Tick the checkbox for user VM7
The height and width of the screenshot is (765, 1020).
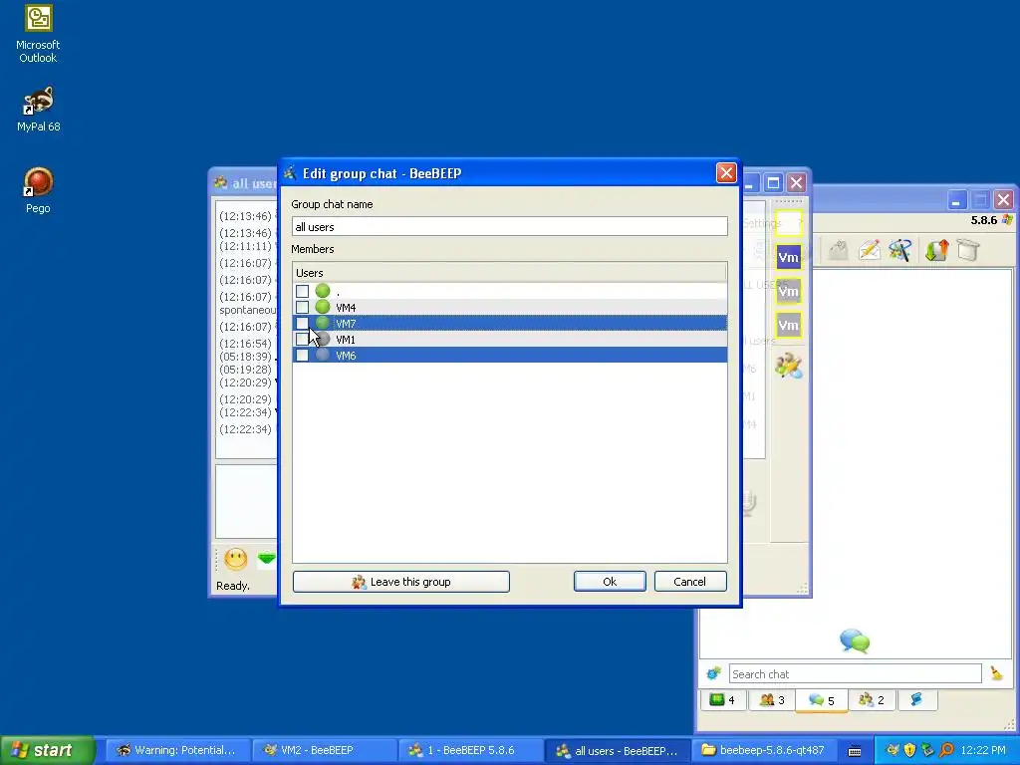302,324
